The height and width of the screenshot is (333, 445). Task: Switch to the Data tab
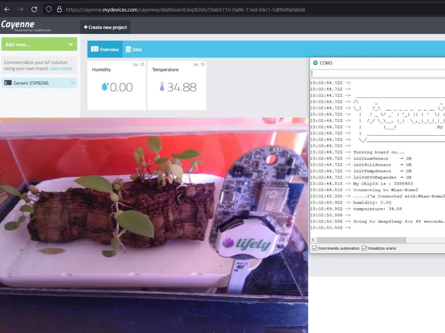tap(133, 49)
